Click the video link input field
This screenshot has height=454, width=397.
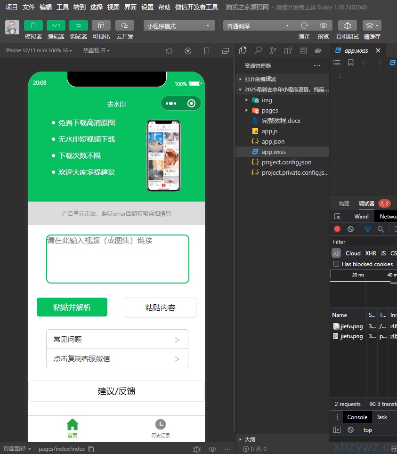[118, 258]
